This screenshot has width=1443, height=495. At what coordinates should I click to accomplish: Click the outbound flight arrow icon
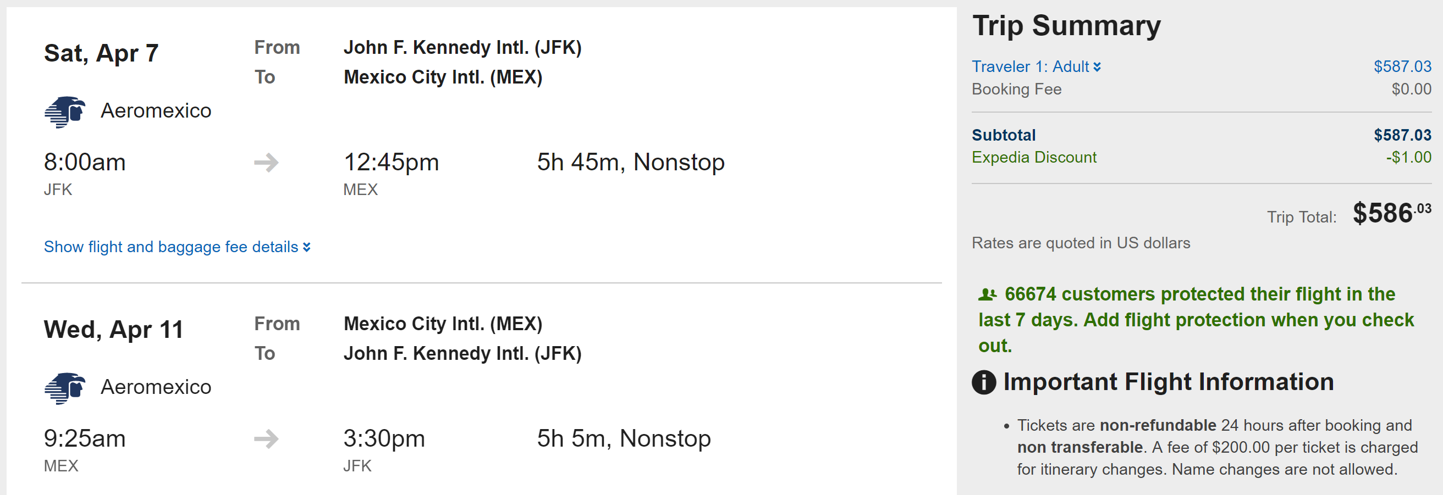point(266,163)
